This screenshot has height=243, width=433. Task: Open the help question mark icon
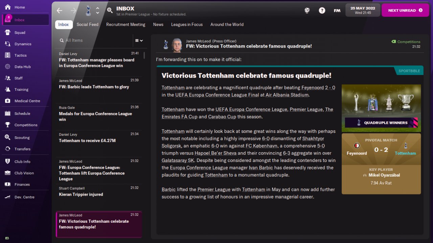322,10
